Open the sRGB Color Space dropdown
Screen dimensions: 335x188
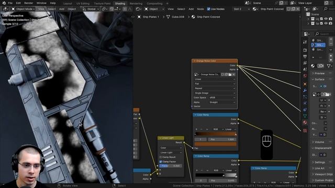pos(222,98)
